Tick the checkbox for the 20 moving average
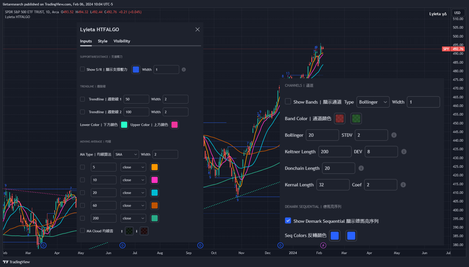The width and height of the screenshot is (469, 267). (x=82, y=193)
